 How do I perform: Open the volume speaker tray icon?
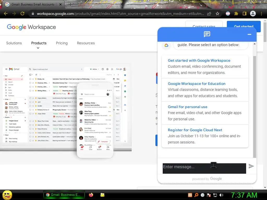coord(221,195)
